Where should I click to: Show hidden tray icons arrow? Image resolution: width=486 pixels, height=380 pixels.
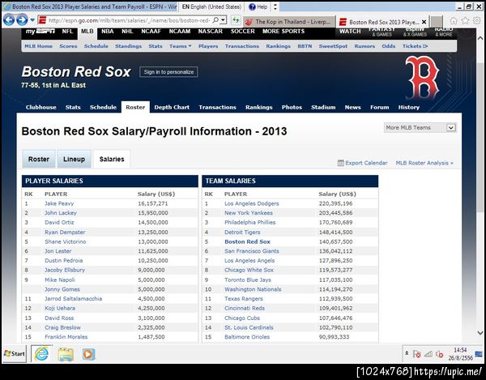(407, 353)
